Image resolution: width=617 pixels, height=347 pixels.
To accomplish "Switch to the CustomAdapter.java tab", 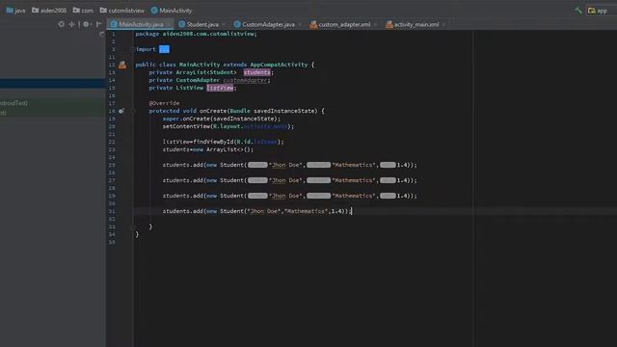I will tap(268, 24).
